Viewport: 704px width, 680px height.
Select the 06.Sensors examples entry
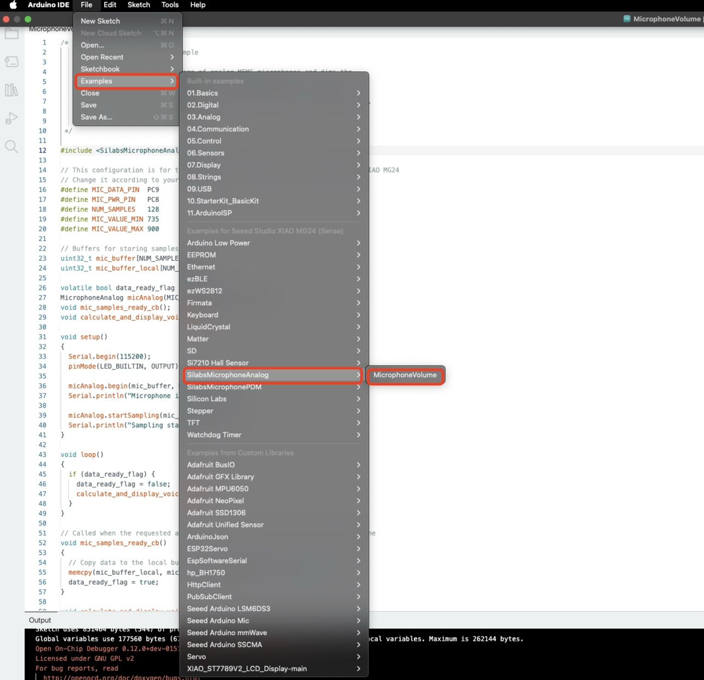pyautogui.click(x=274, y=153)
